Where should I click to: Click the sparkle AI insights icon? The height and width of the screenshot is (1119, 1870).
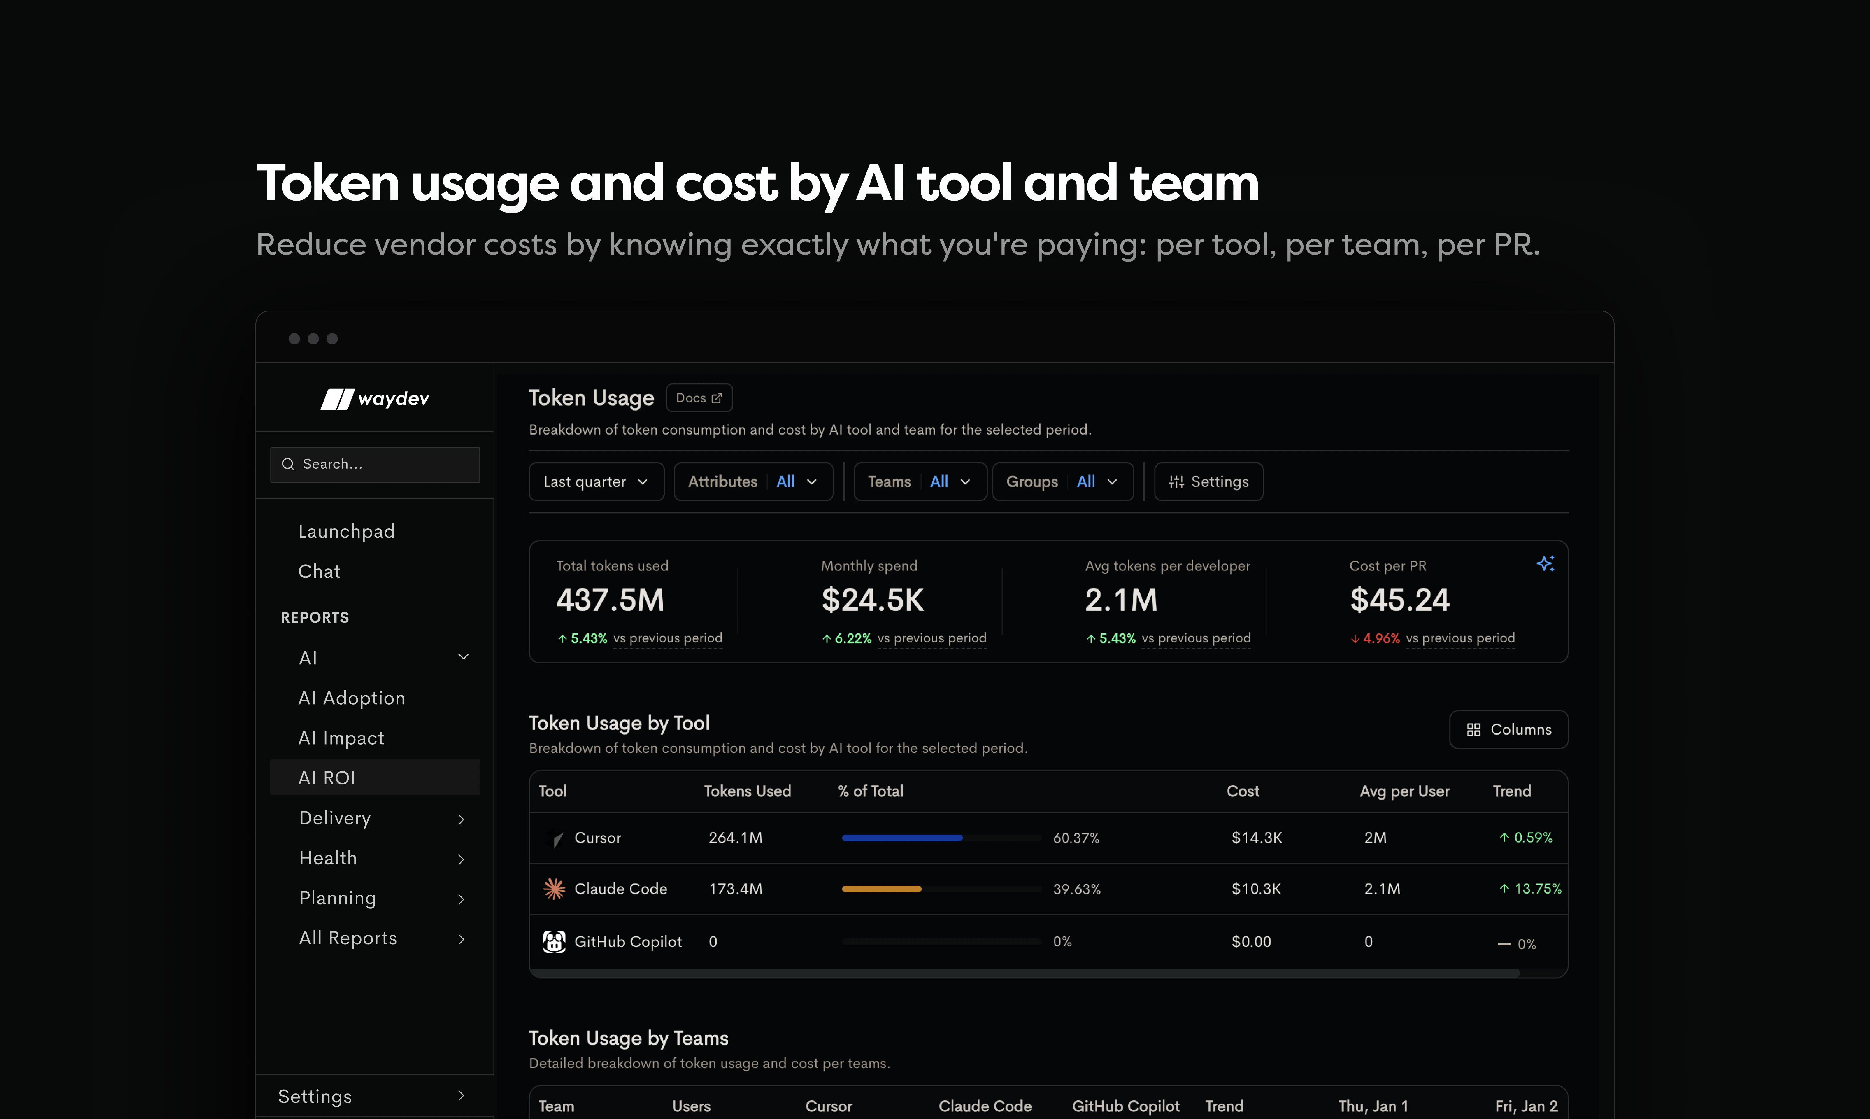pos(1545,563)
